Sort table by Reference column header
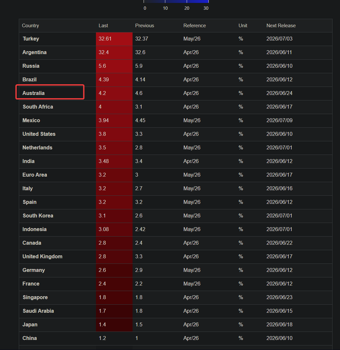This screenshot has width=340, height=350. pos(194,26)
